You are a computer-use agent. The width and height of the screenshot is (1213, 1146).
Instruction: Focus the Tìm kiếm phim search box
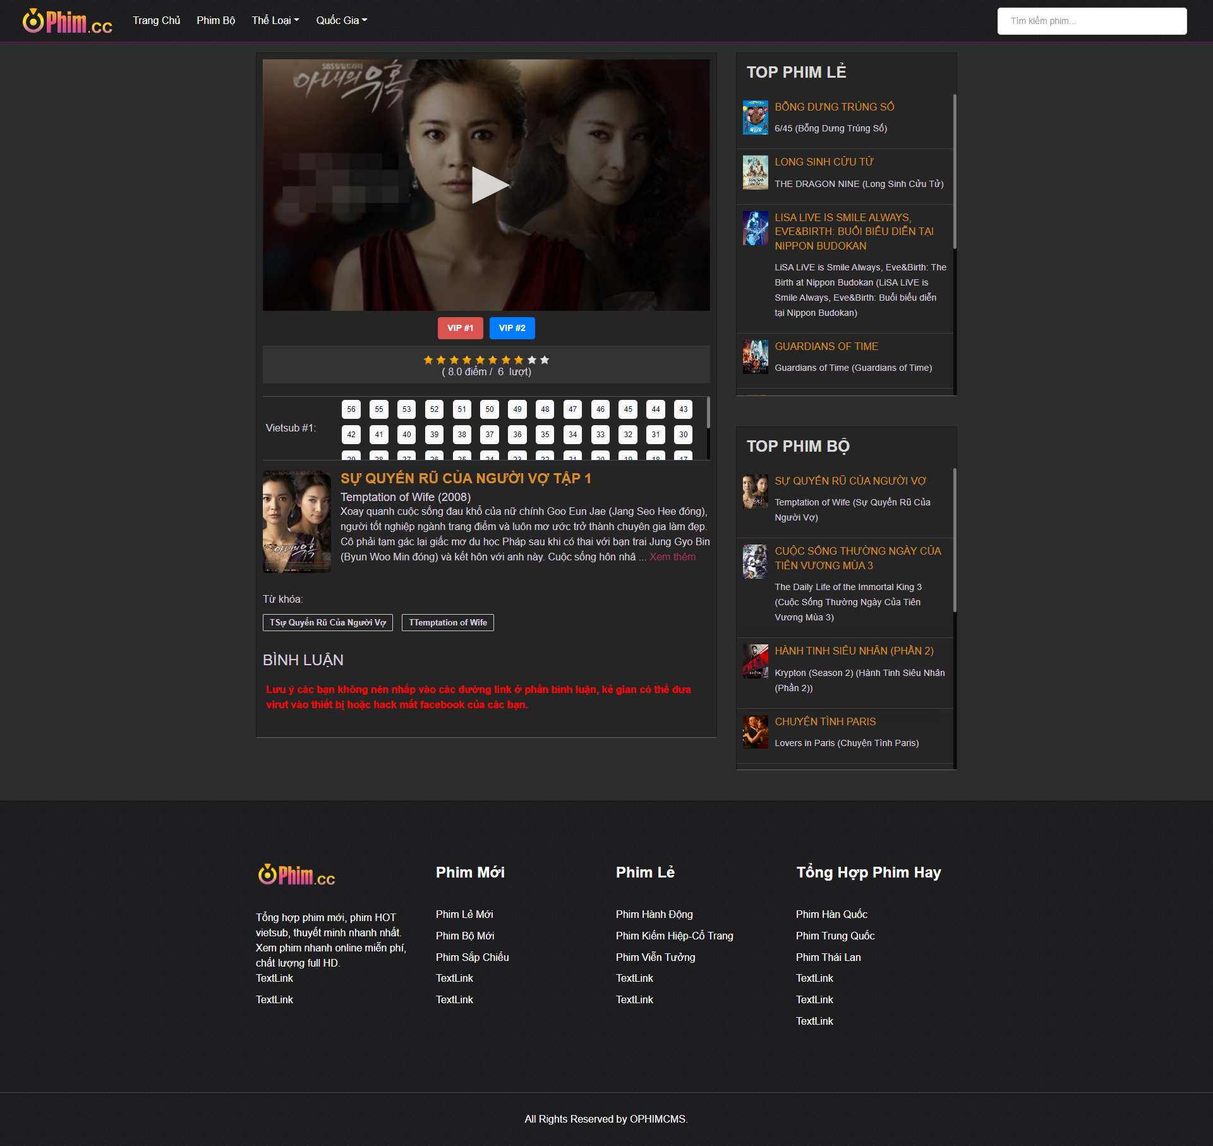click(1092, 21)
